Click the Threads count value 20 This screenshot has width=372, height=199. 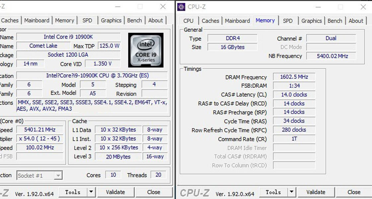(x=158, y=175)
